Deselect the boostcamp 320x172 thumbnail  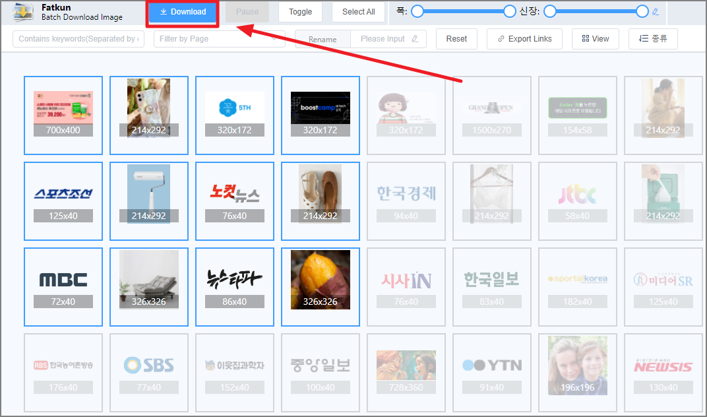320,115
